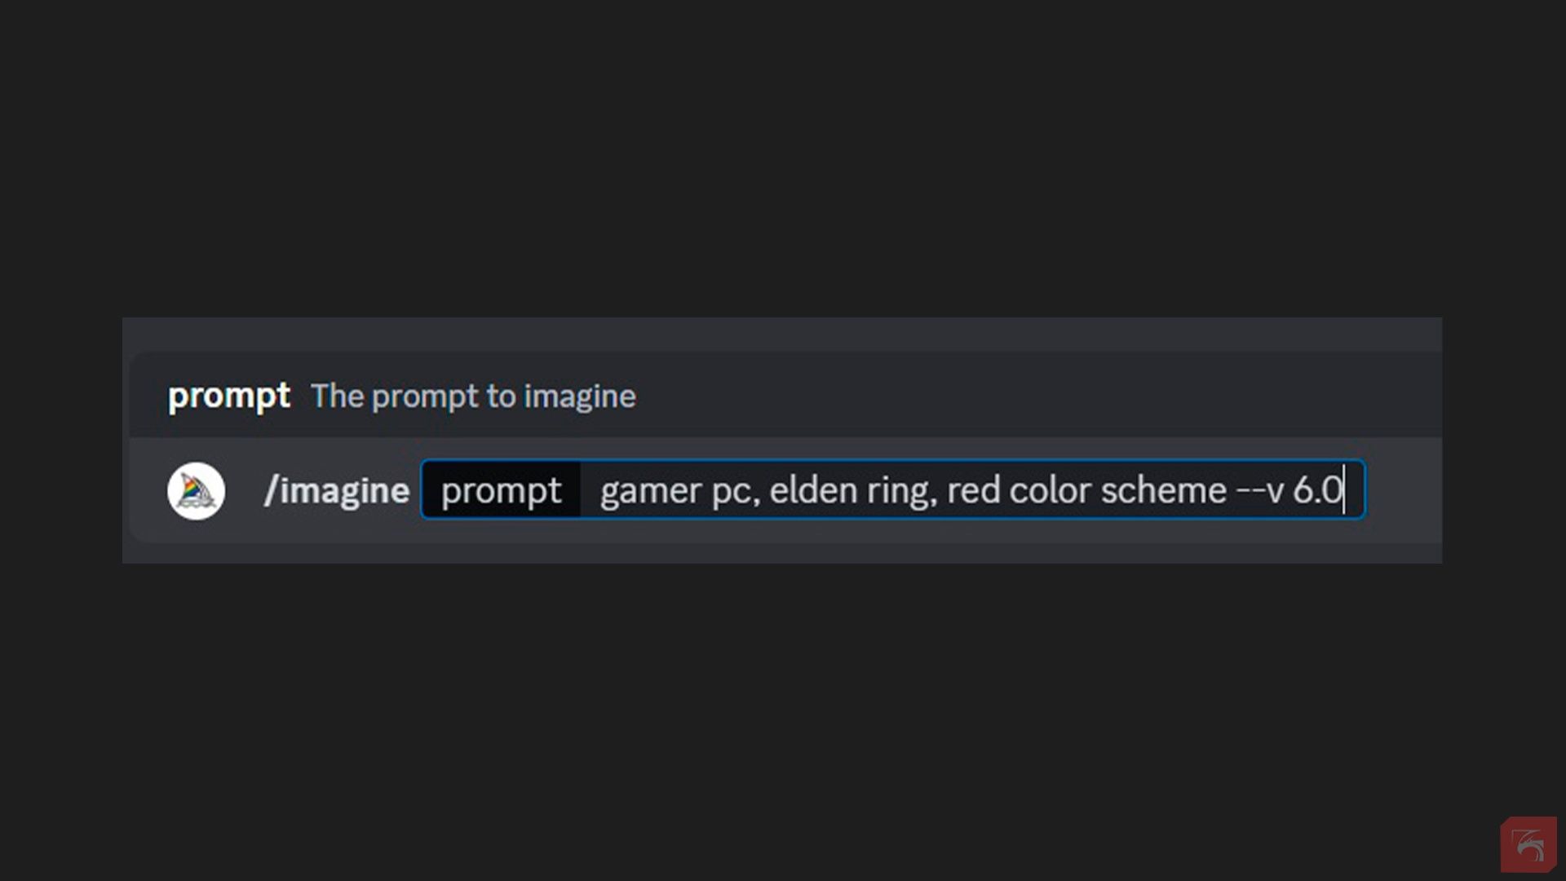The height and width of the screenshot is (881, 1566).
Task: Select the /imagine slash command text
Action: (x=336, y=491)
